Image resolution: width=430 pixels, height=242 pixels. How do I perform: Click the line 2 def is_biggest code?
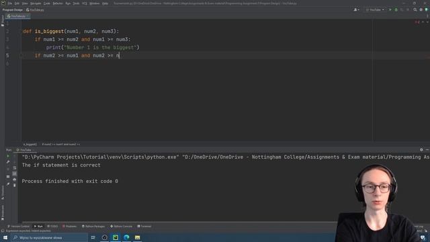pyautogui.click(x=71, y=32)
